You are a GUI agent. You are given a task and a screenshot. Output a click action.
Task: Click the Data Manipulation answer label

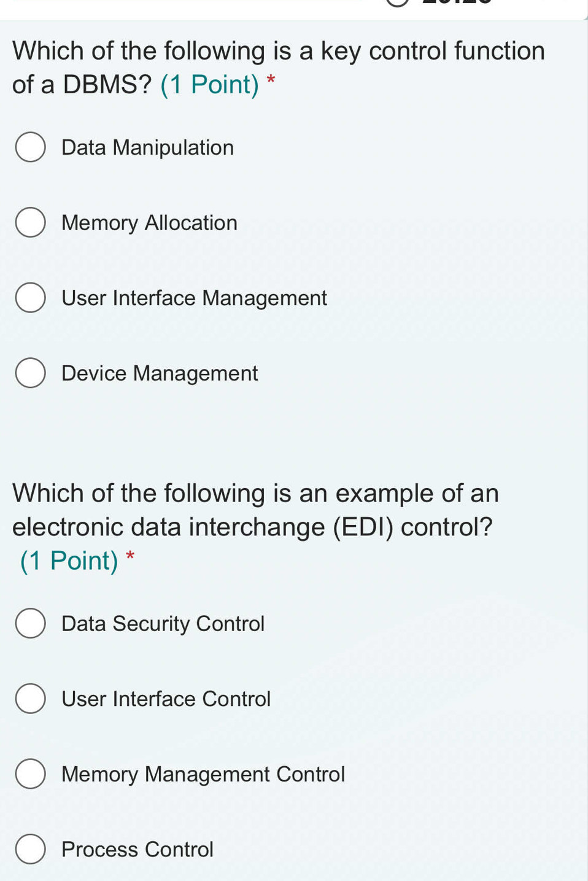click(x=147, y=147)
